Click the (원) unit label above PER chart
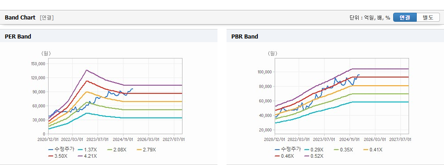 pyautogui.click(x=46, y=53)
